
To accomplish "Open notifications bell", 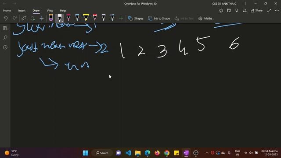I will [x=245, y=11].
